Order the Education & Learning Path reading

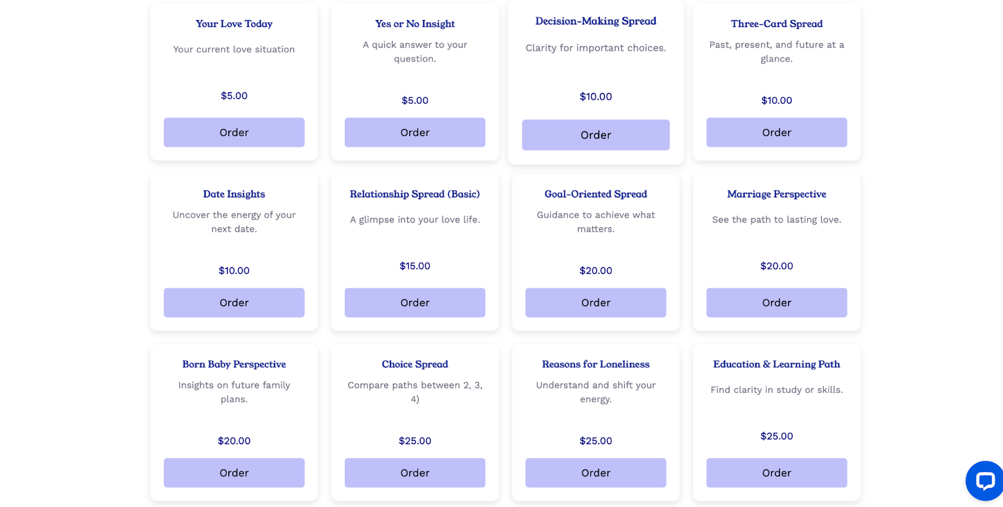click(776, 473)
